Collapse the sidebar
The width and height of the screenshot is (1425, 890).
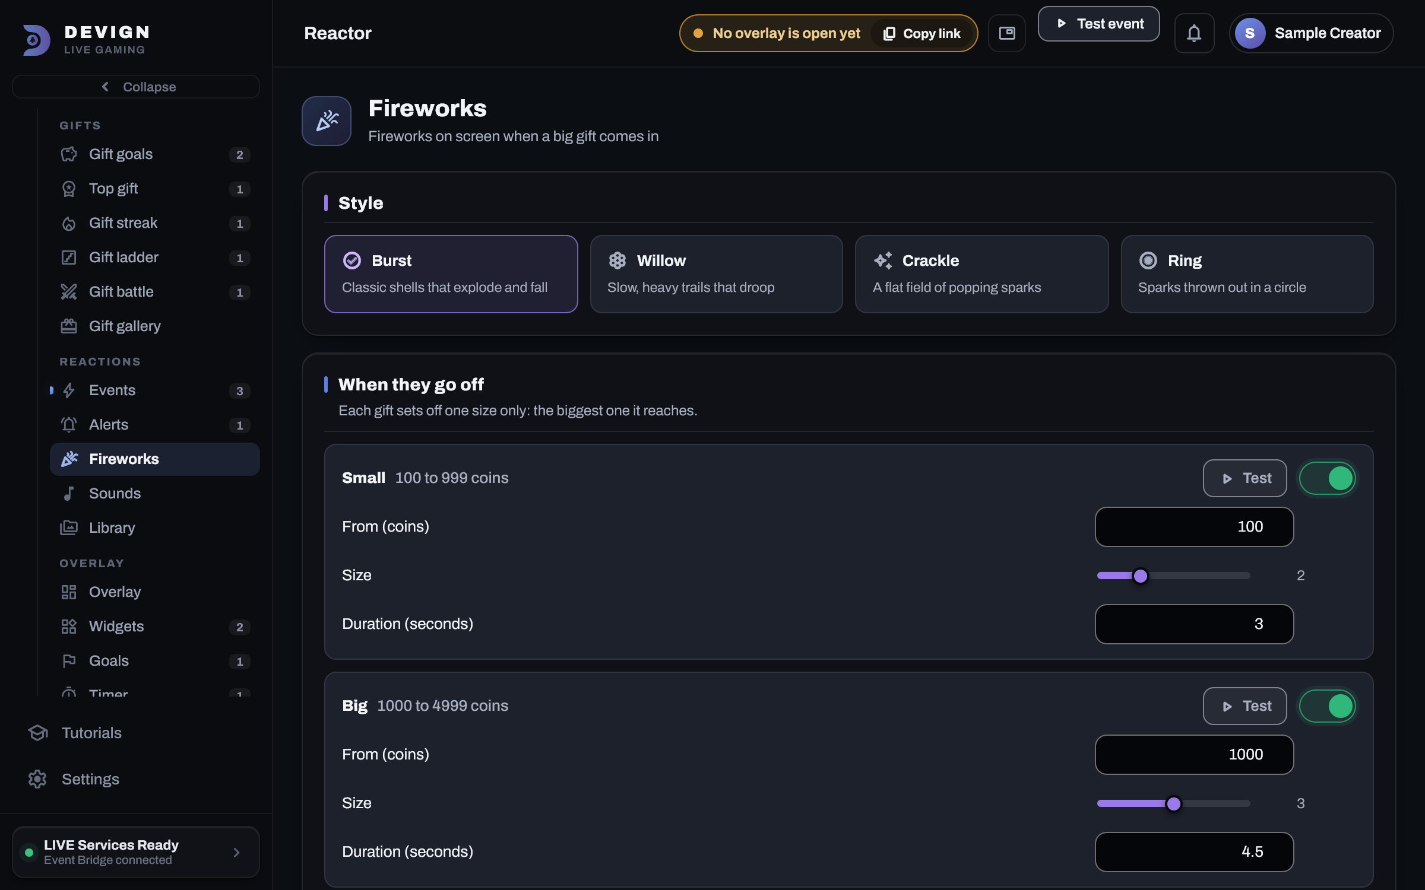click(136, 87)
